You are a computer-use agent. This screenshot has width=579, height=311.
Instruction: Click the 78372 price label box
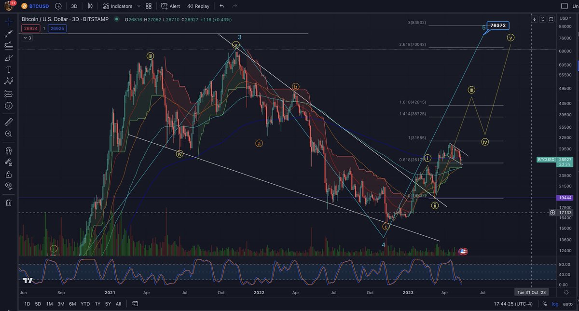coord(498,26)
